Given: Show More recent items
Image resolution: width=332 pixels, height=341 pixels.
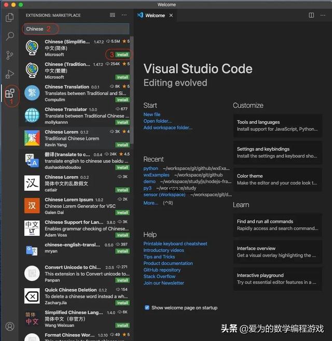Looking at the screenshot, I should [x=150, y=203].
